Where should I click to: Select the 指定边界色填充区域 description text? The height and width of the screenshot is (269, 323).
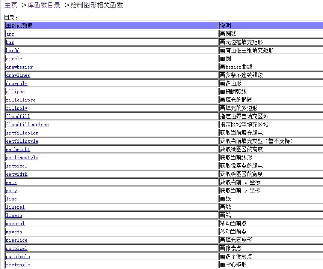pos(244,116)
